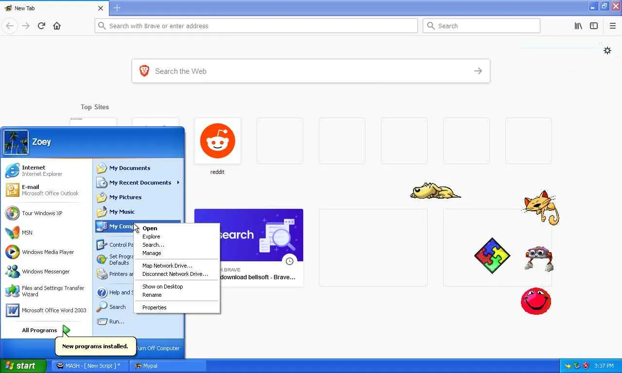Click the sleeping yellow dog character
This screenshot has height=373, width=622.
tap(435, 191)
